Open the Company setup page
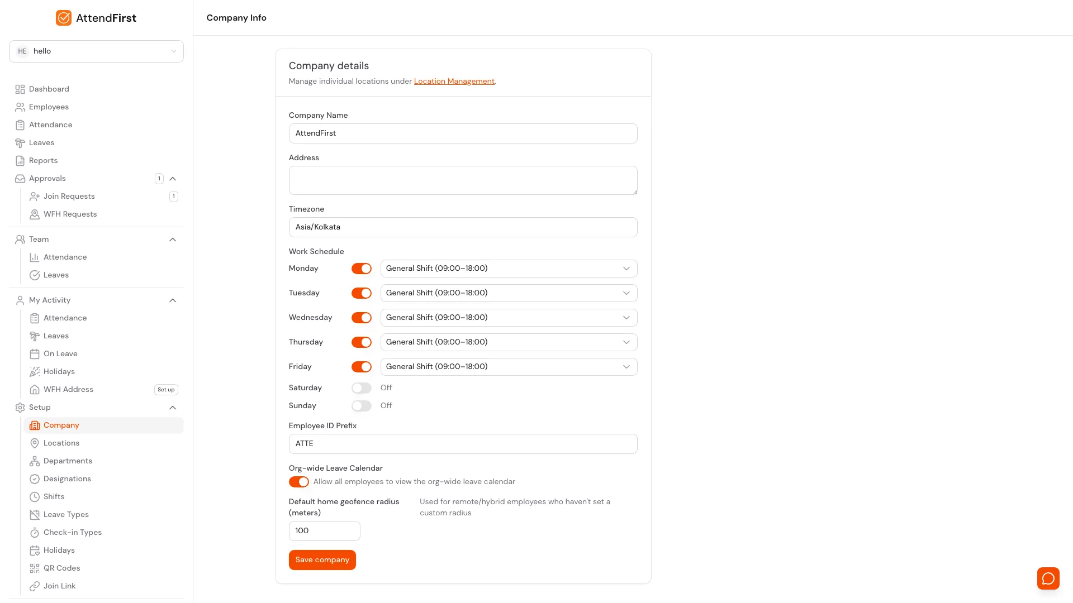Screen dimensions: 1073x603 [x=103, y=425]
